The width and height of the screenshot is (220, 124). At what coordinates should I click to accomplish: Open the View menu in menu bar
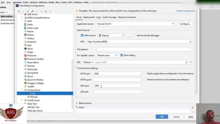click(x=9, y=2)
